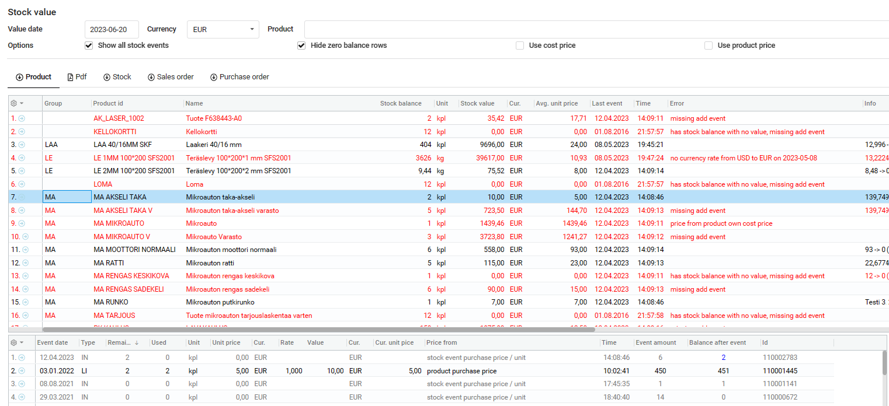
Task: Switch to the Sales order tab
Action: click(x=171, y=77)
